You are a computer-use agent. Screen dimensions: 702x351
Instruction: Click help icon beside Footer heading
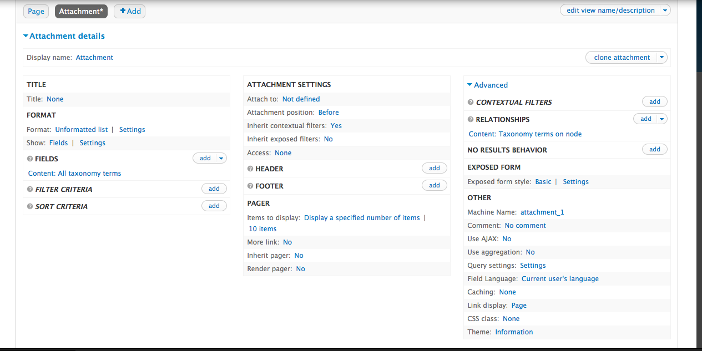coord(250,186)
